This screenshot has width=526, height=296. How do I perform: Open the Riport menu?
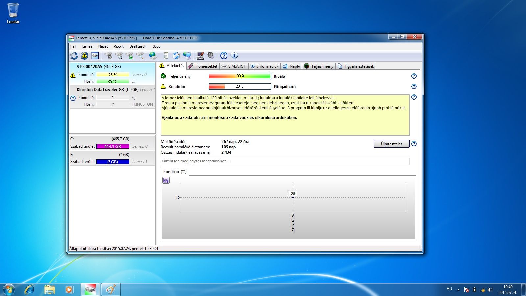119,46
